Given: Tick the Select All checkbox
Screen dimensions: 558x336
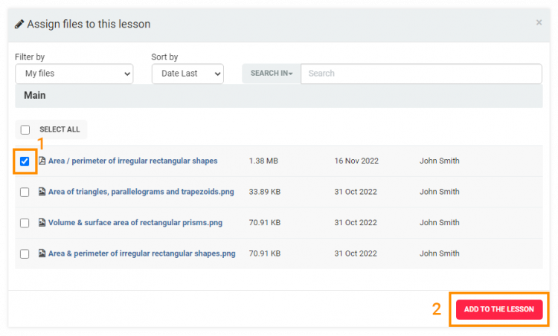Looking at the screenshot, I should [25, 129].
